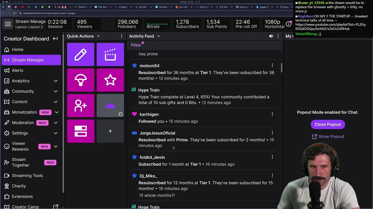Click the Close Popout button
The image size is (373, 209).
(x=328, y=125)
